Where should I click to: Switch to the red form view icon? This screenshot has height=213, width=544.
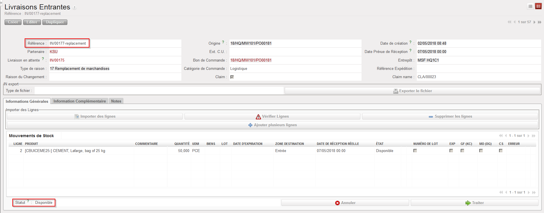538,6
